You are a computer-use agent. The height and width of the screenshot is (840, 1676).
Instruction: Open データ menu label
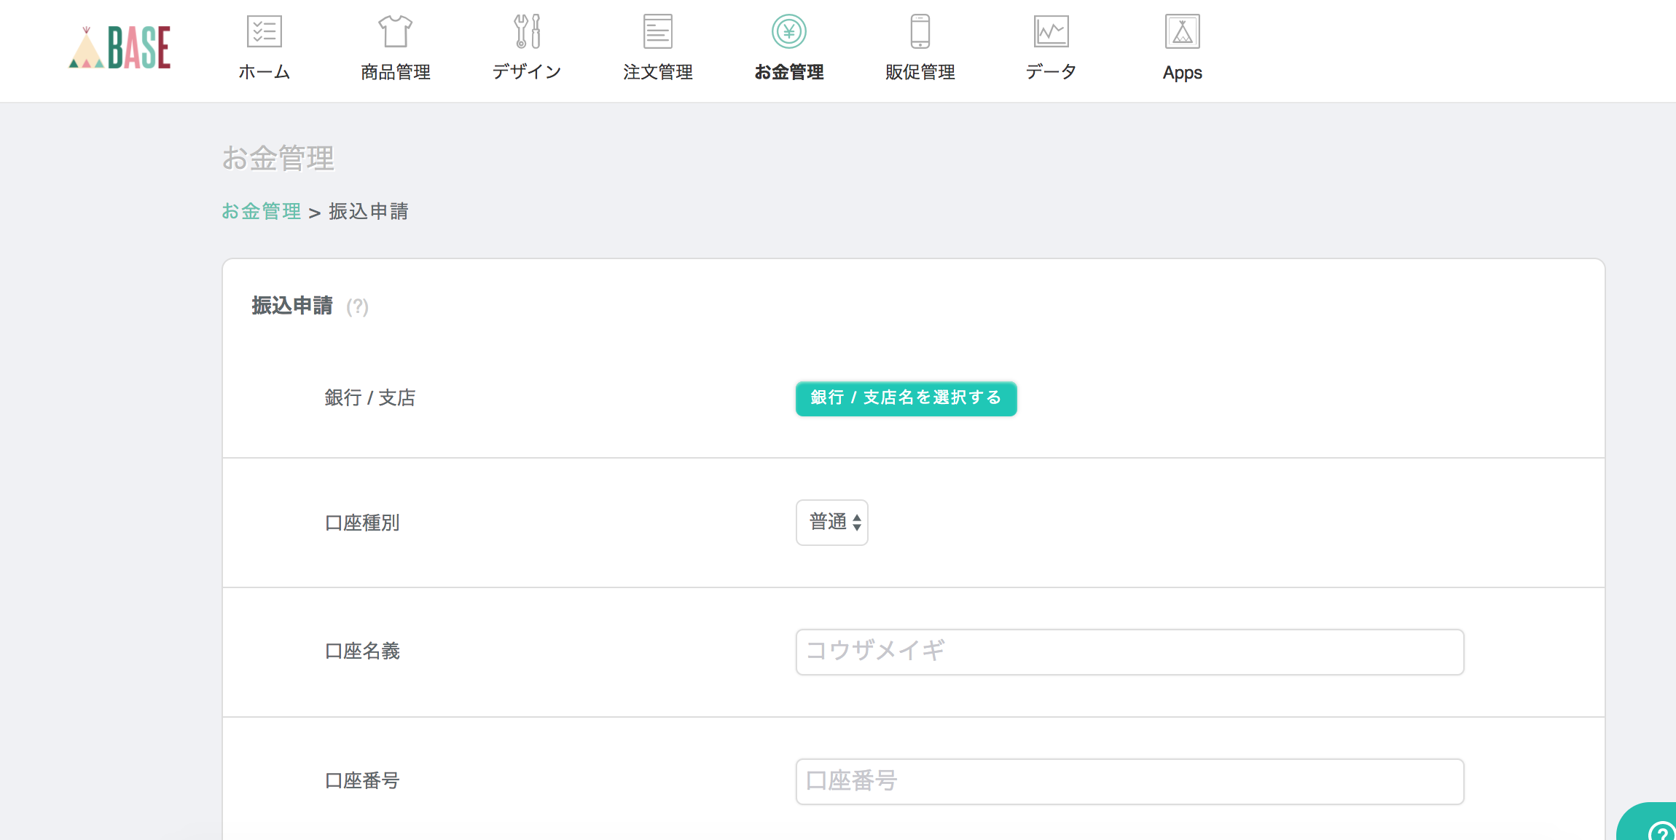click(x=1052, y=72)
